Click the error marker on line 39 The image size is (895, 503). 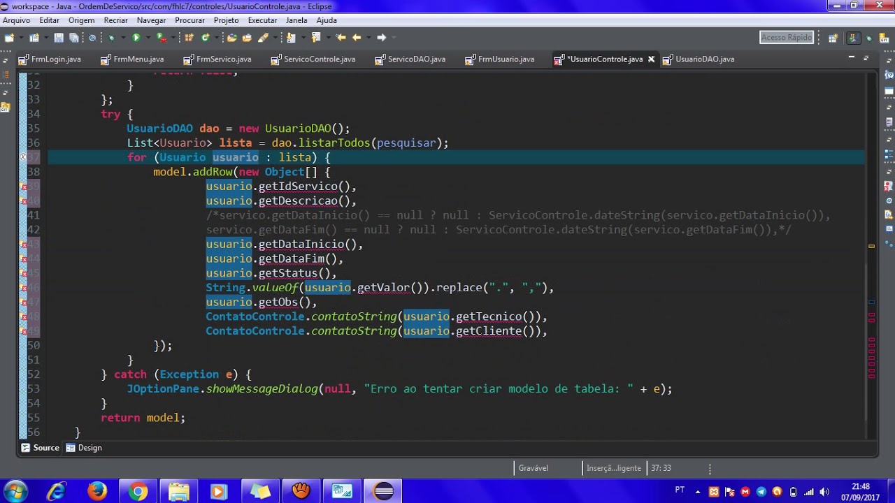(24, 187)
